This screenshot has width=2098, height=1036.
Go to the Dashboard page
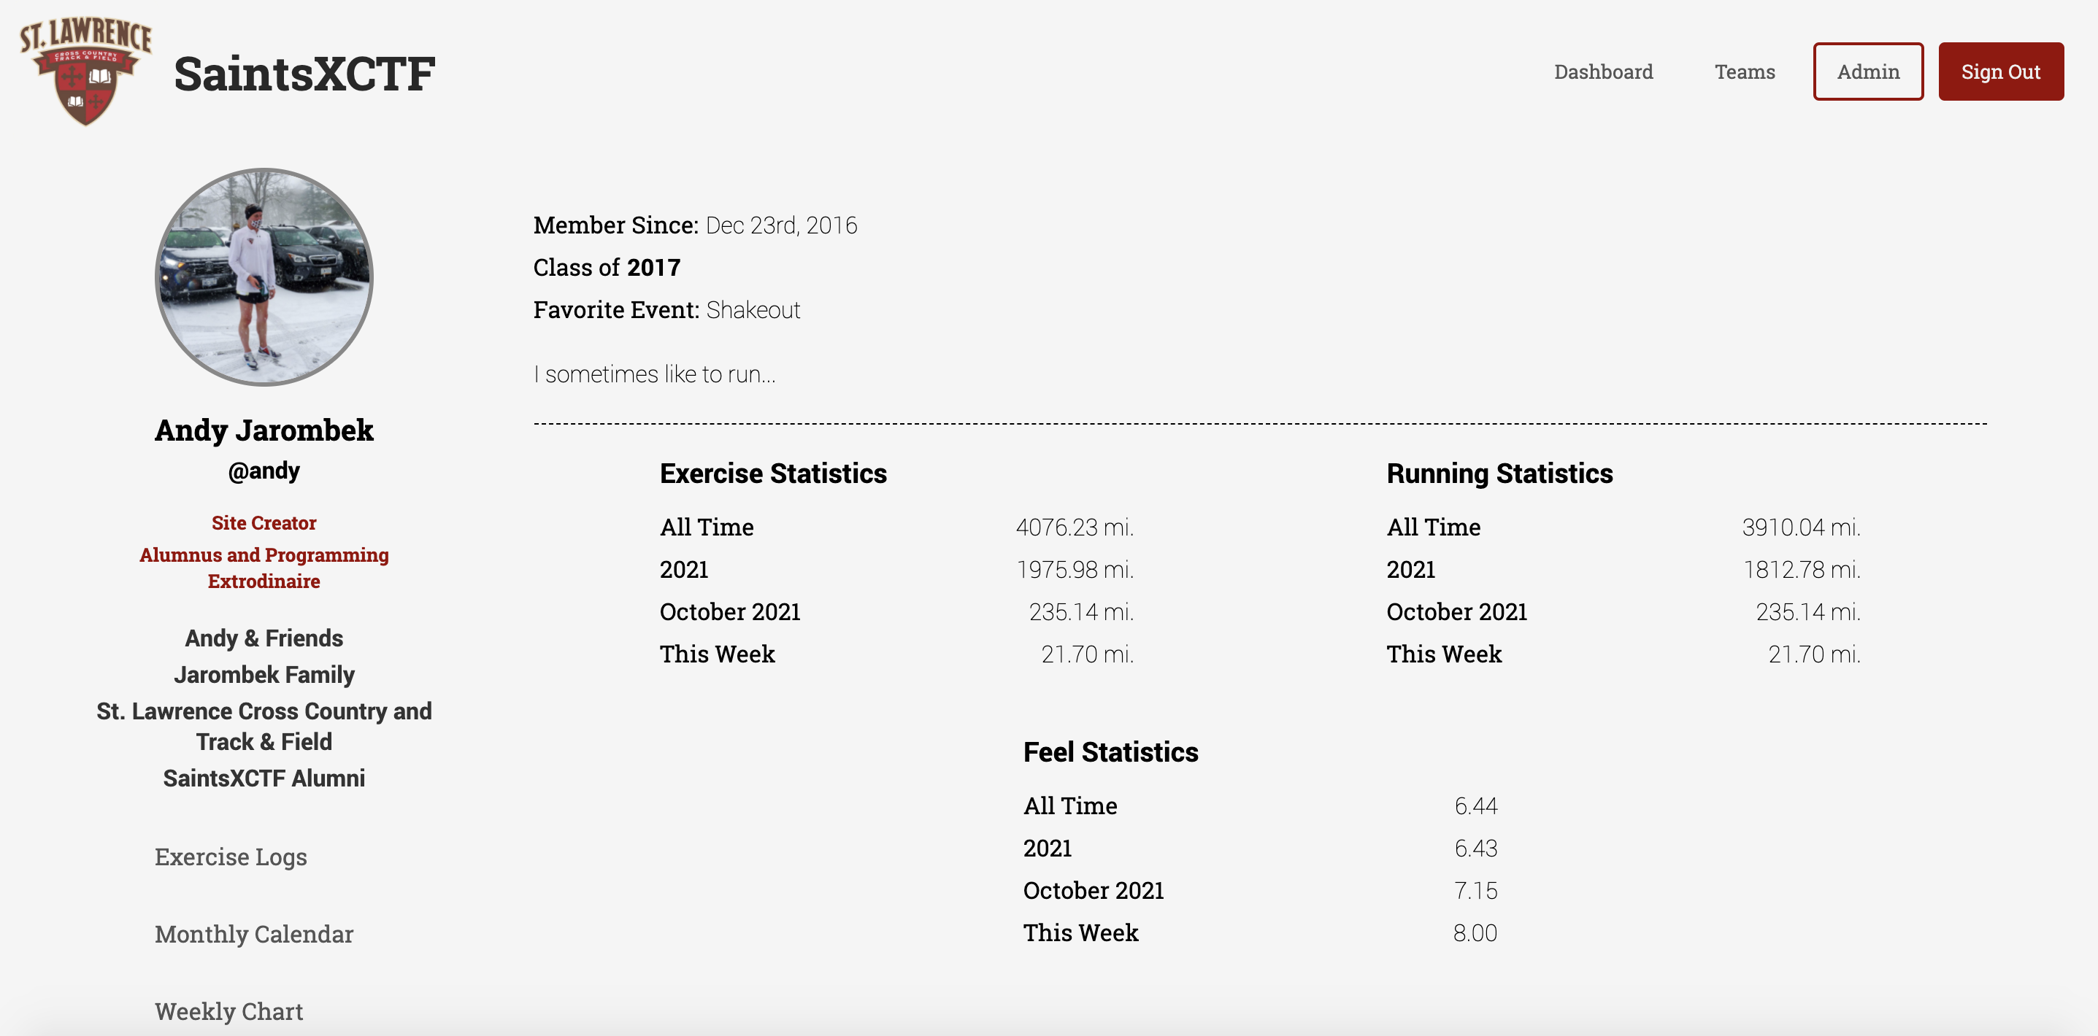pyautogui.click(x=1603, y=71)
